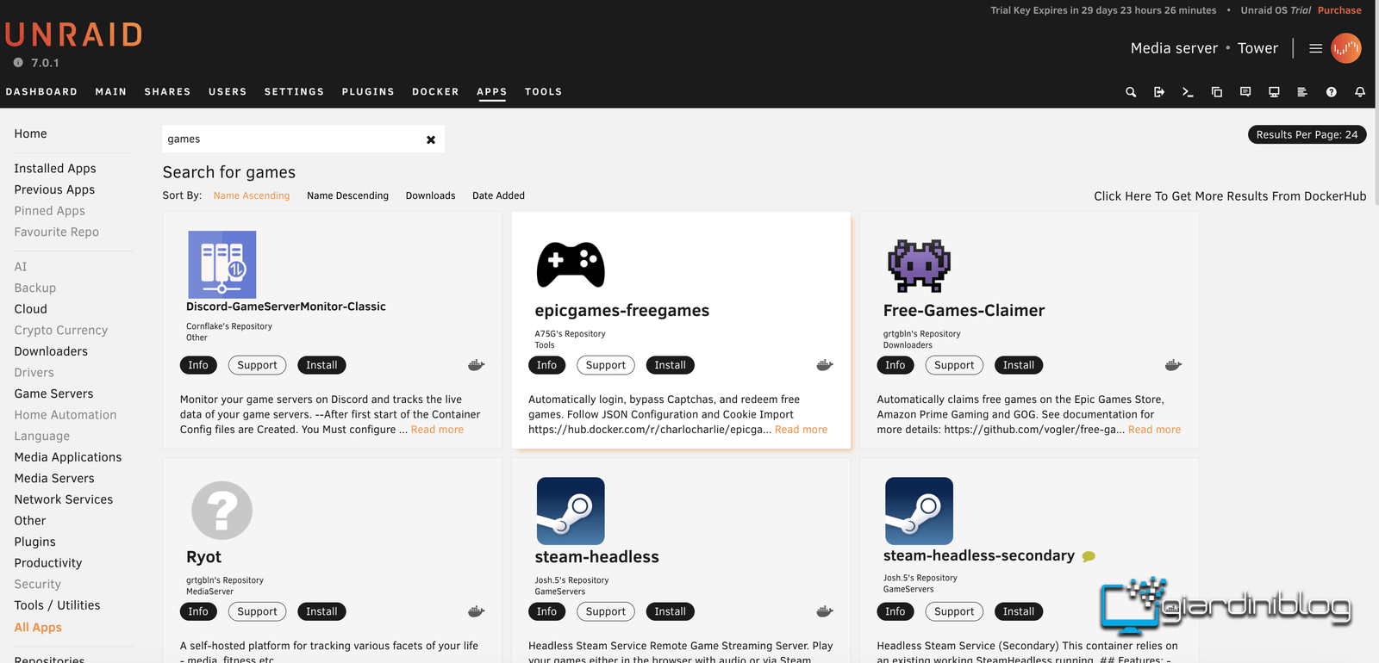The image size is (1379, 663).
Task: Click Free-Games-Claimer purple invader icon
Action: pos(919,265)
